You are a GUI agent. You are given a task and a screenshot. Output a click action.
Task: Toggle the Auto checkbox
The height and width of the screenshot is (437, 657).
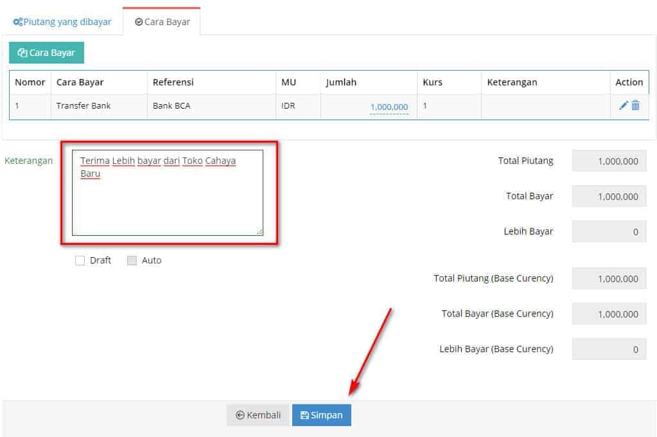[132, 260]
